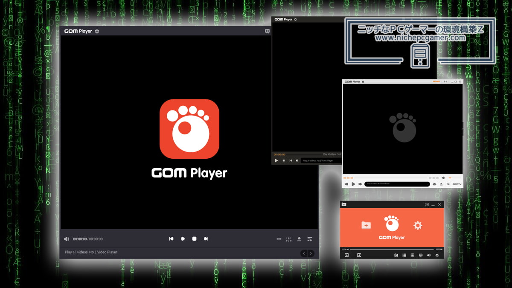Mute sound in the orange player
This screenshot has height=288, width=512.
tap(429, 255)
